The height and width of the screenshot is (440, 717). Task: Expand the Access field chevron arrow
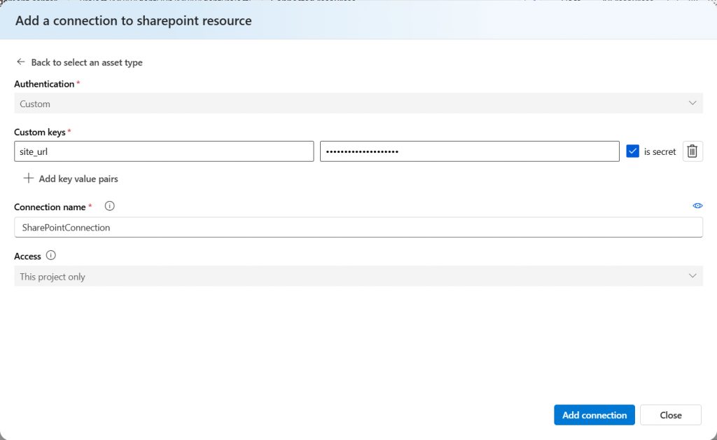[x=692, y=276]
